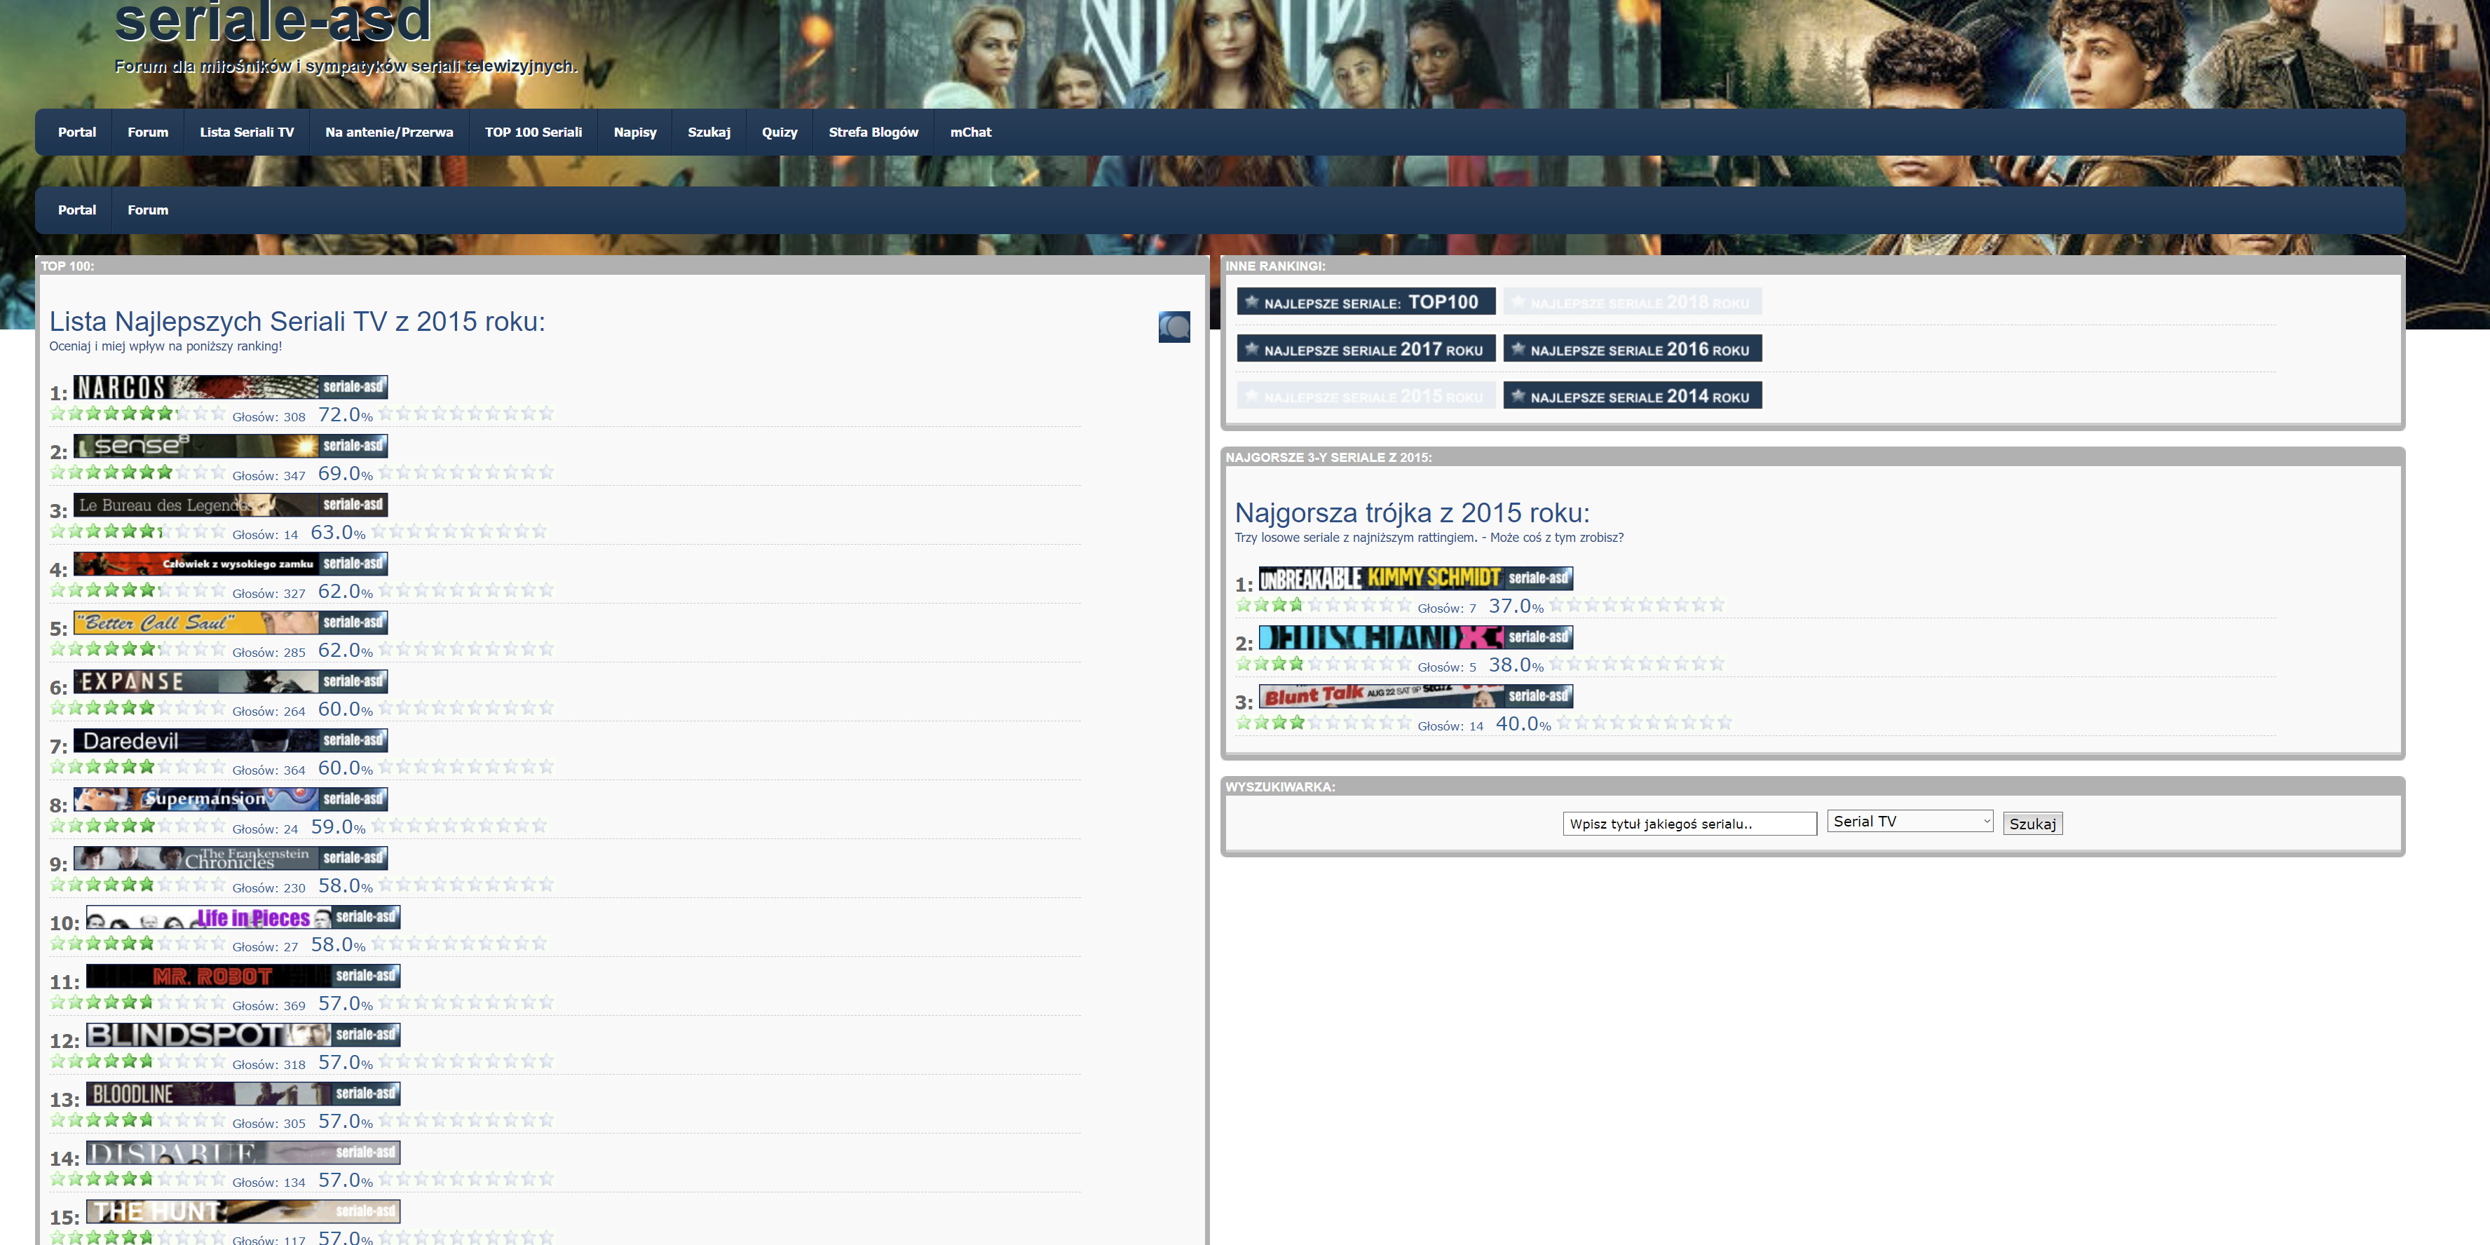Rate Kimmy Schmidt using empty star row

[x=1636, y=605]
